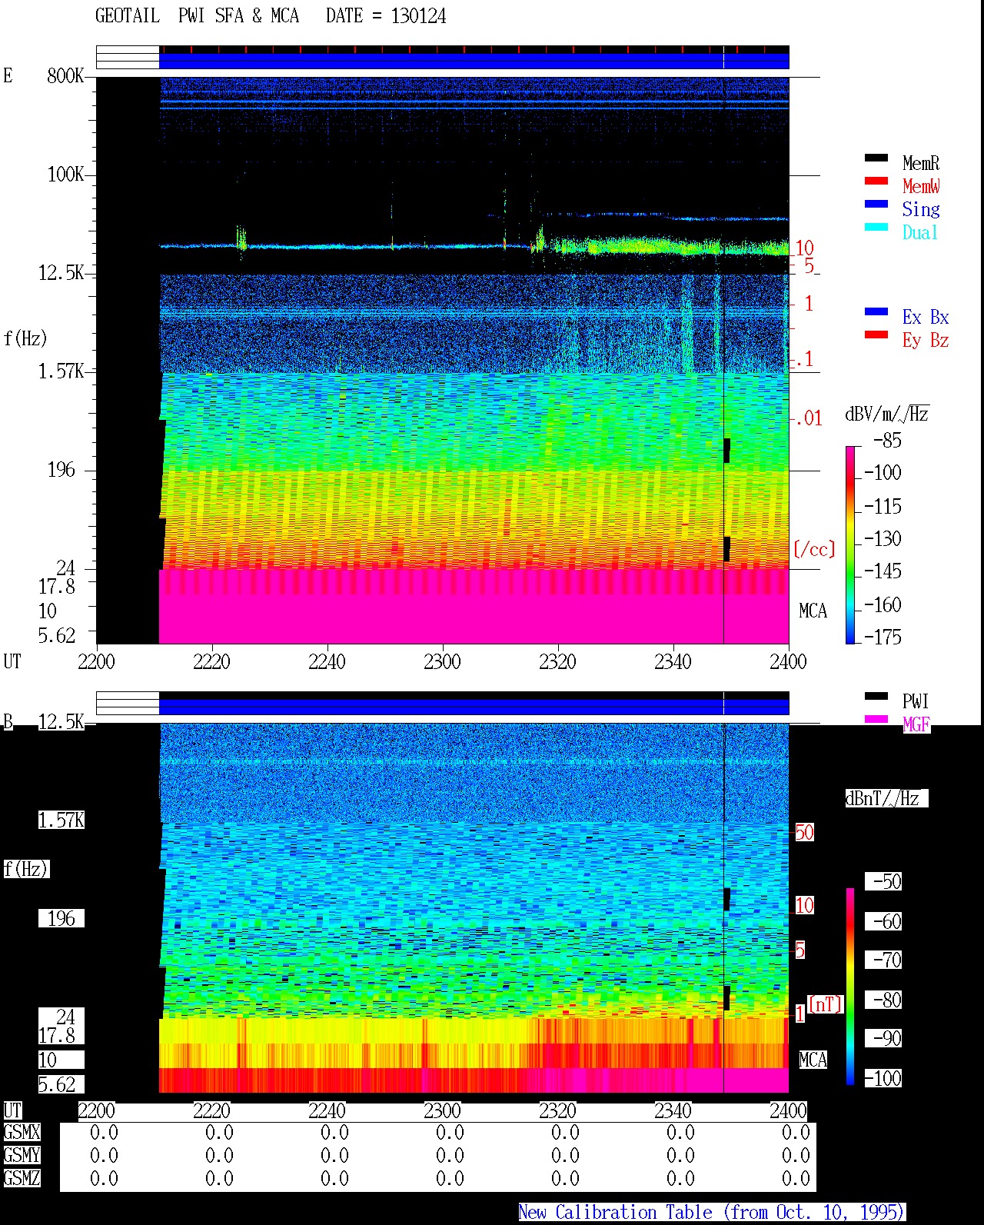The width and height of the screenshot is (984, 1225).
Task: Click the red [/cc] density axis label
Action: tap(814, 549)
